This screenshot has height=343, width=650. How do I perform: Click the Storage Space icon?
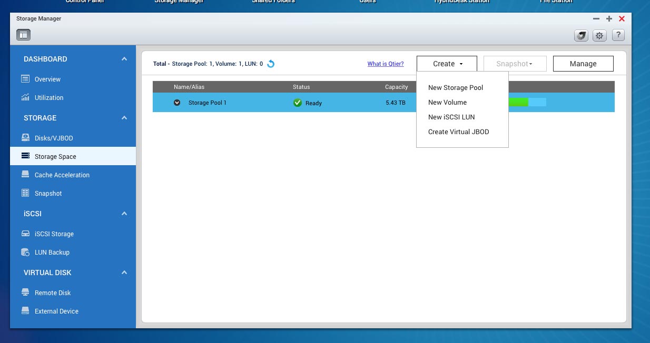click(25, 156)
